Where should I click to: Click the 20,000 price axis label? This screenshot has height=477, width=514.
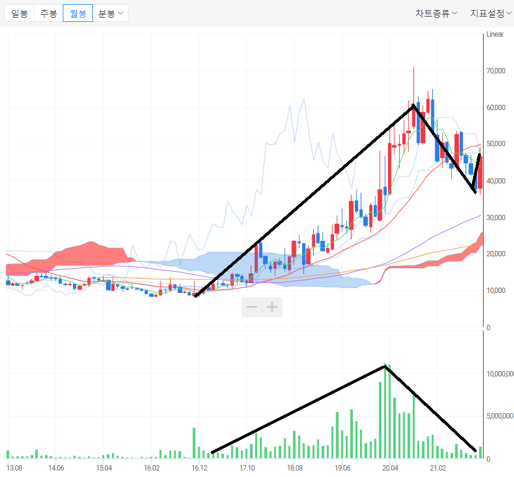(x=496, y=253)
